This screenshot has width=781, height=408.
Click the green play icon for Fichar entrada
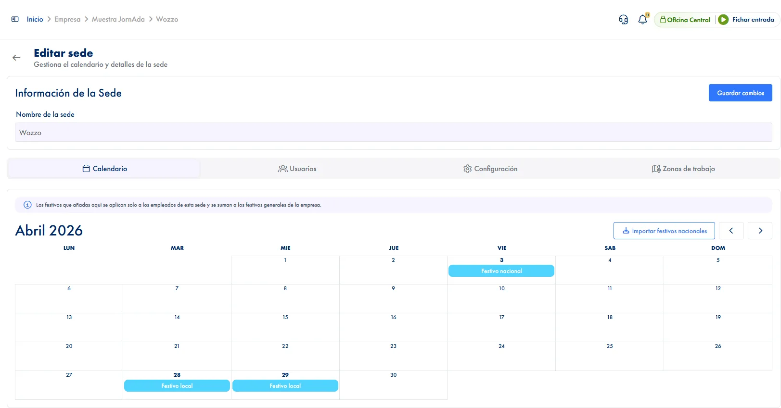[723, 20]
